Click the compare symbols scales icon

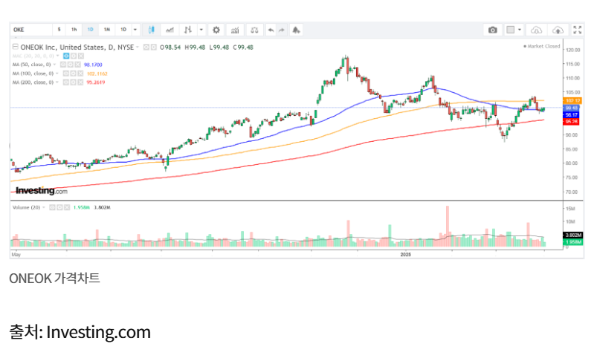point(254,30)
